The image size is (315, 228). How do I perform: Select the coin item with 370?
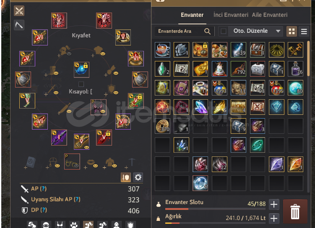coord(162,126)
